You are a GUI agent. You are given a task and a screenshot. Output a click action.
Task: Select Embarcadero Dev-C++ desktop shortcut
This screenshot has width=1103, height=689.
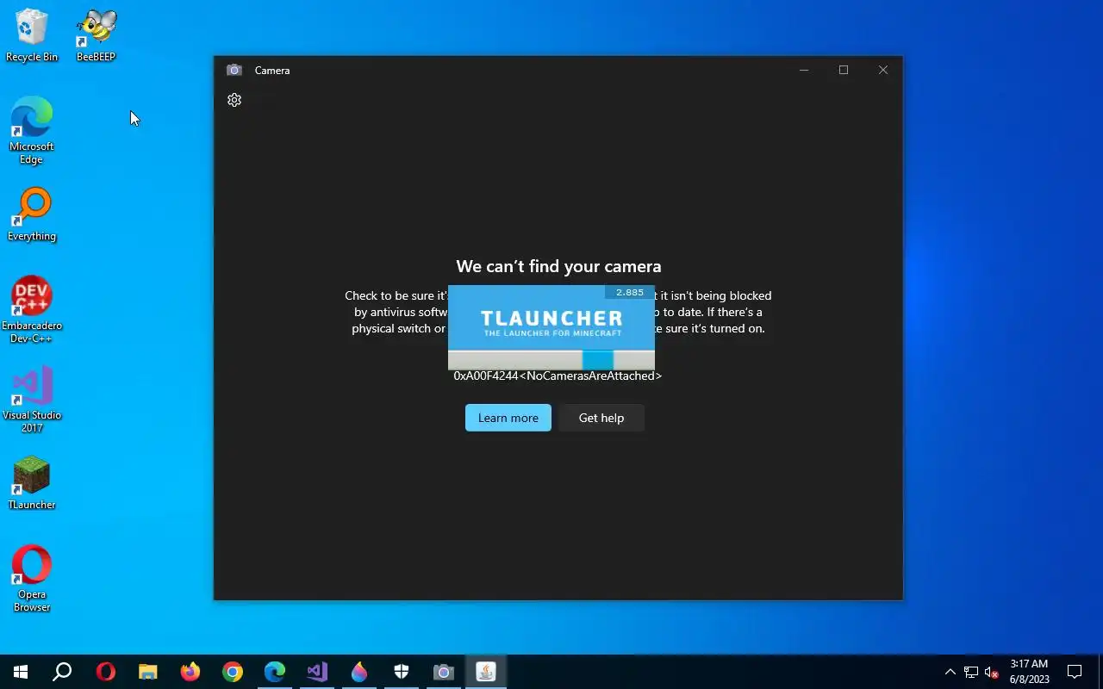pos(32,310)
